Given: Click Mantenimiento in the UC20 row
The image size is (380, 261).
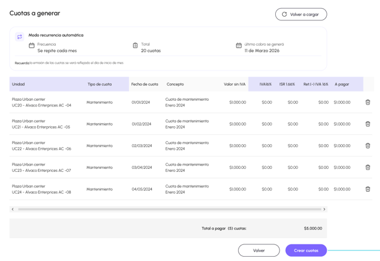Looking at the screenshot, I should (x=100, y=102).
